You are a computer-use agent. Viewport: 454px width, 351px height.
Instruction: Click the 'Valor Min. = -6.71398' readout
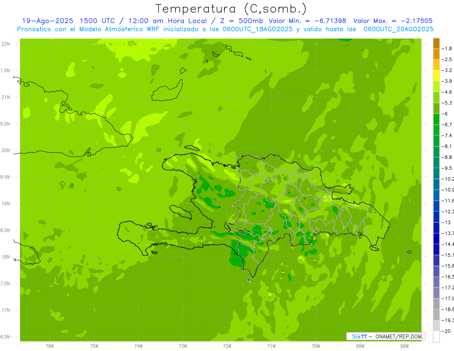(x=307, y=21)
